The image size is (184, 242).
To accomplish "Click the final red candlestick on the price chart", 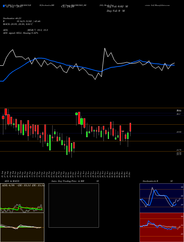I will pos(130,127).
